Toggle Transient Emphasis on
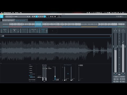Screen dimensions: 127x95 point(79,65)
